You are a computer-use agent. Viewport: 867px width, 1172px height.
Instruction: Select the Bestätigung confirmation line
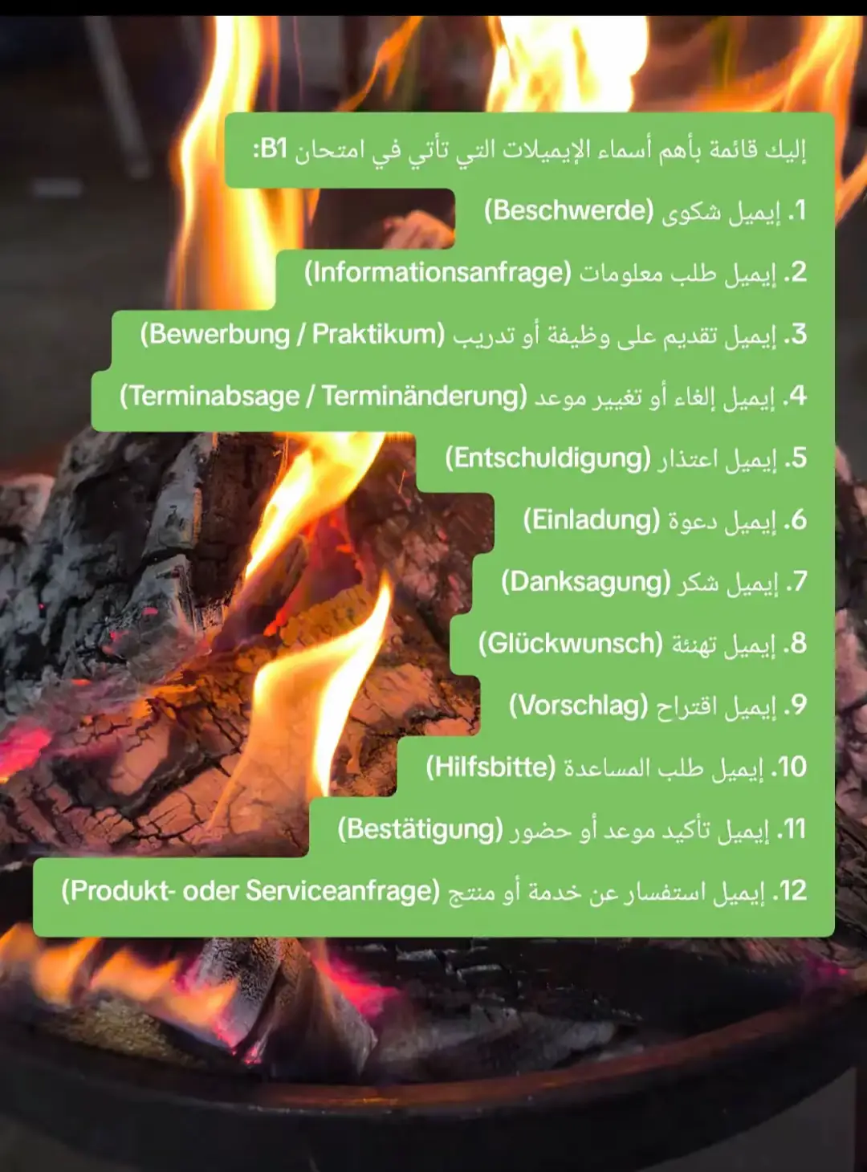coord(572,829)
